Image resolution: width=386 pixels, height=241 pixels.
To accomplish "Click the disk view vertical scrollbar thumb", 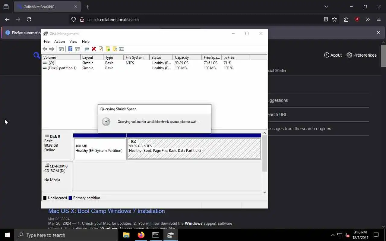I will click(264, 154).
